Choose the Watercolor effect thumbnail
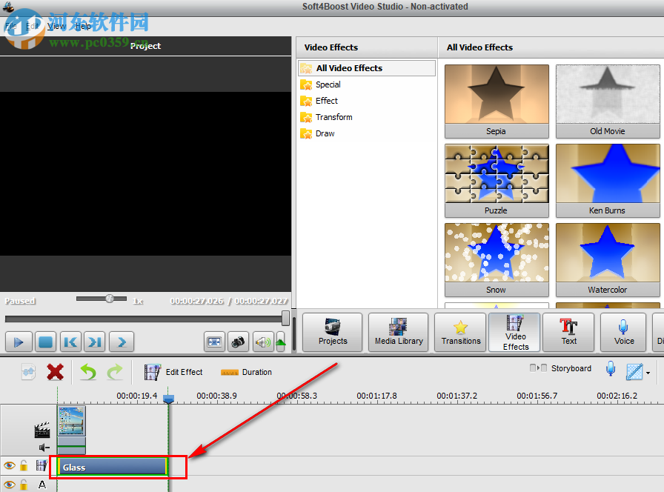Viewport: 664px width, 492px height. pyautogui.click(x=608, y=259)
